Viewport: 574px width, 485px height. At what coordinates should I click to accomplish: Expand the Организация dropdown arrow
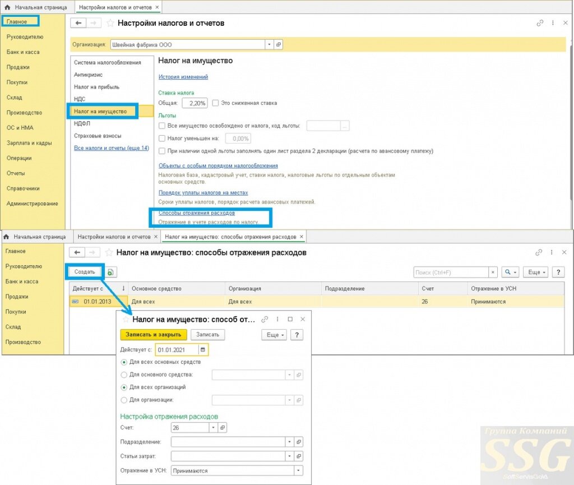[x=270, y=45]
